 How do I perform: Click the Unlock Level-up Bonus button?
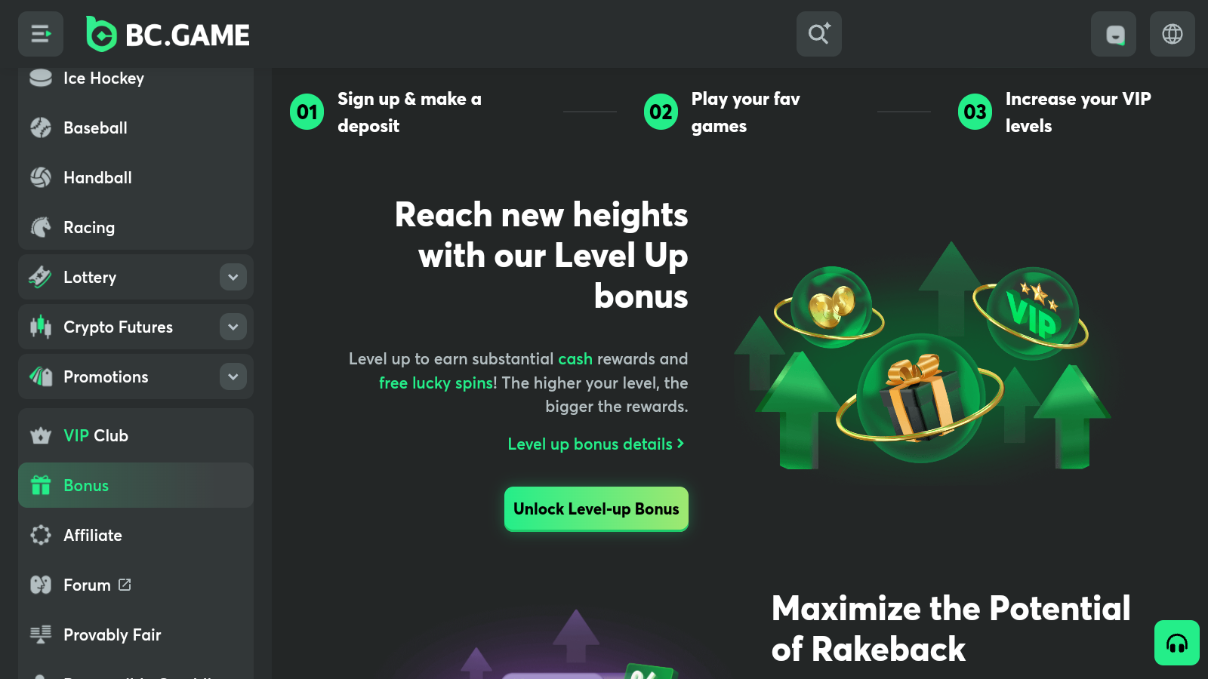(596, 509)
